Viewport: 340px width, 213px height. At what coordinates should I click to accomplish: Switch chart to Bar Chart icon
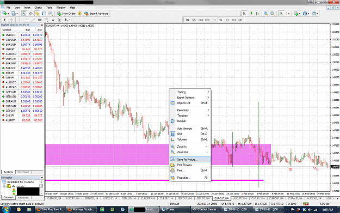(x=244, y=14)
